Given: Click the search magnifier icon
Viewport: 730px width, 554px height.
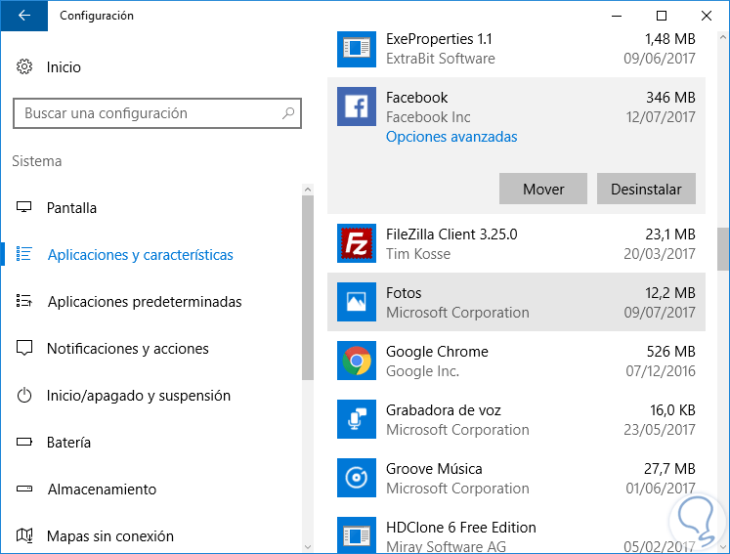Looking at the screenshot, I should coord(288,113).
